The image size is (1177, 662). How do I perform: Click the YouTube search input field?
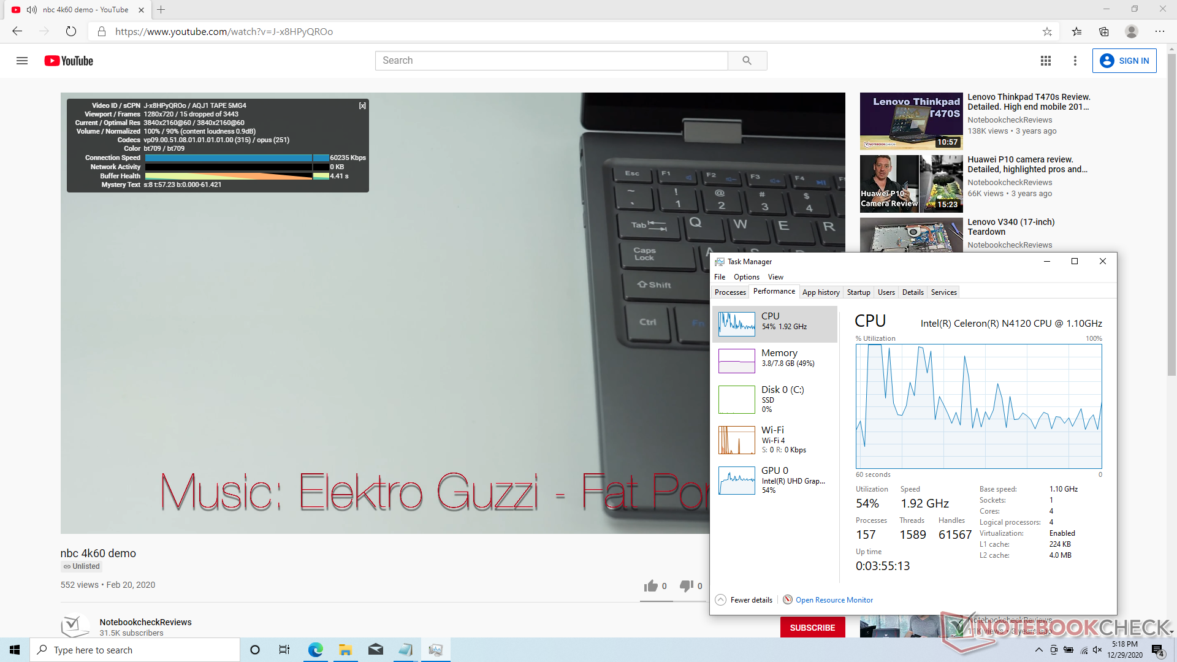click(x=550, y=61)
